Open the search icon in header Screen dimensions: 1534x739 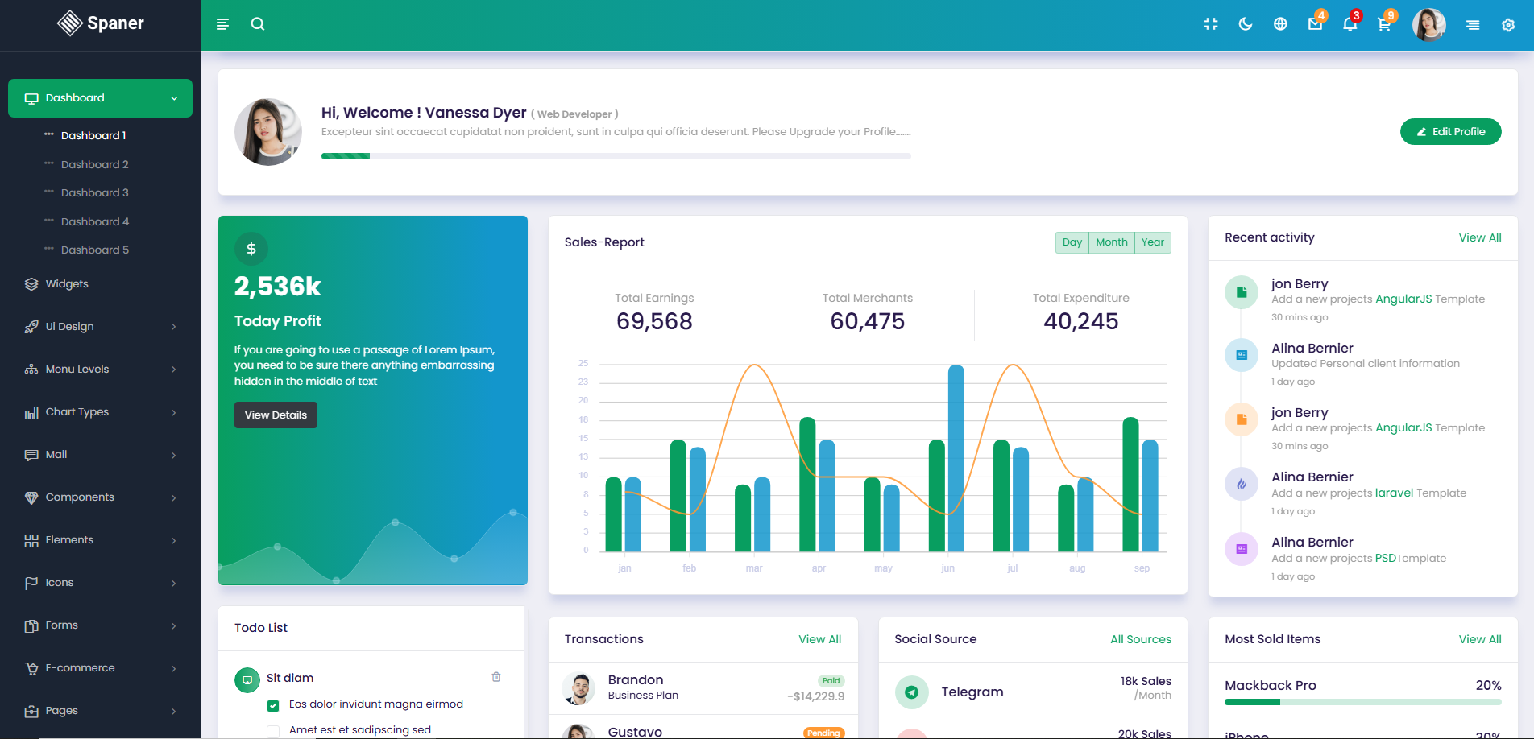(258, 24)
